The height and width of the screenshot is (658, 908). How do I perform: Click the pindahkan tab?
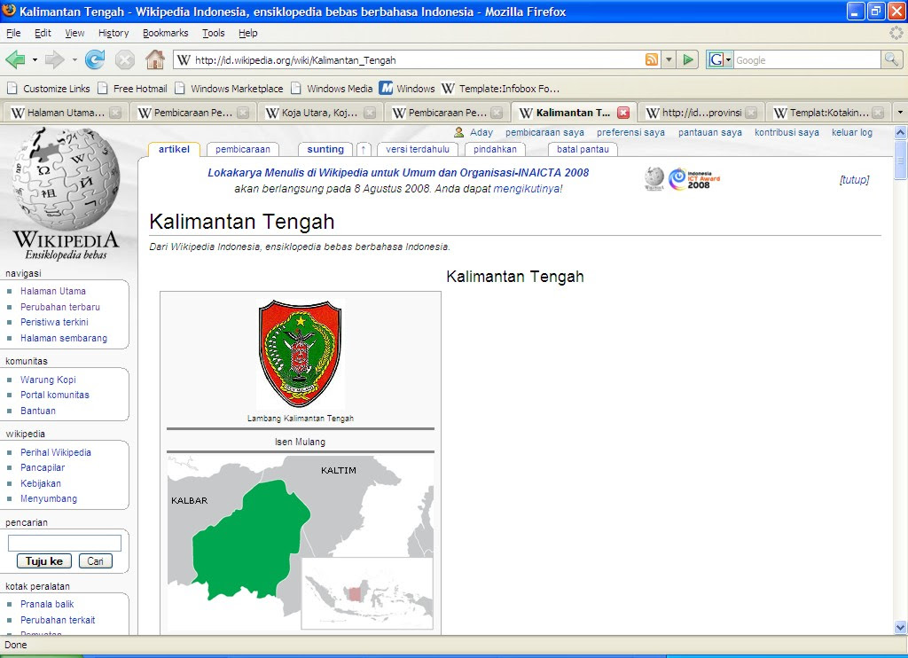coord(495,150)
